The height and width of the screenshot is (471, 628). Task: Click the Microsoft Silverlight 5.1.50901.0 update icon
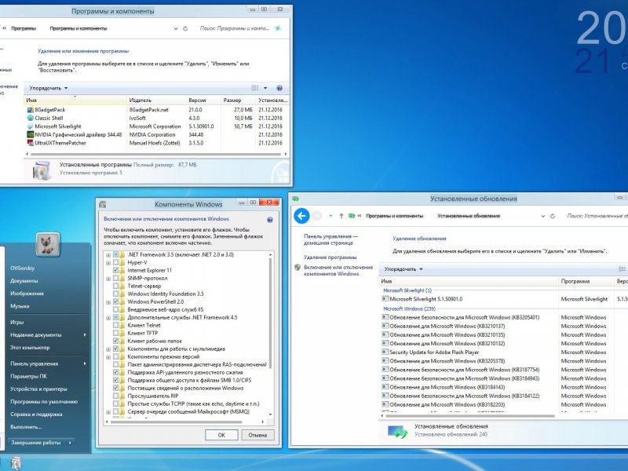385,299
